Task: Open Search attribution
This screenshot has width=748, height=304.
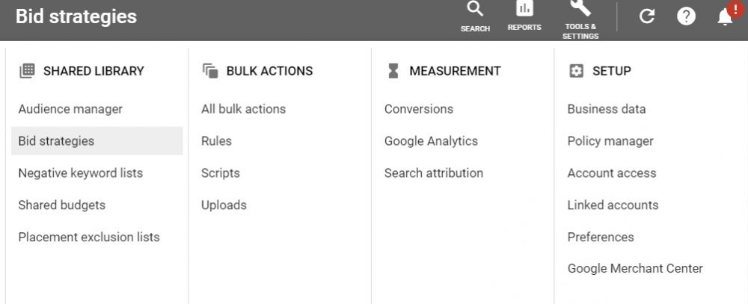Action: [x=434, y=173]
